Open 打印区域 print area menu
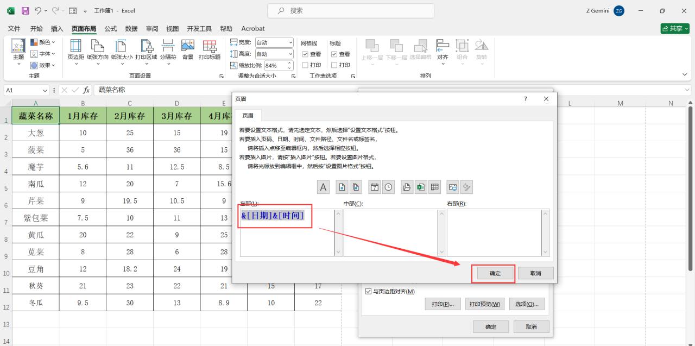The image size is (695, 346). pyautogui.click(x=146, y=52)
